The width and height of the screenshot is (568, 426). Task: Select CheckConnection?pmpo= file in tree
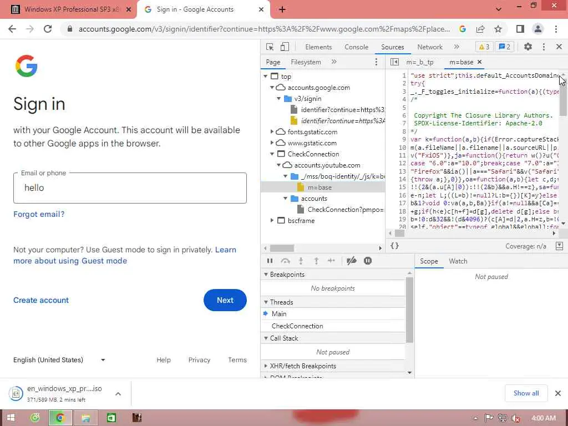(x=345, y=210)
